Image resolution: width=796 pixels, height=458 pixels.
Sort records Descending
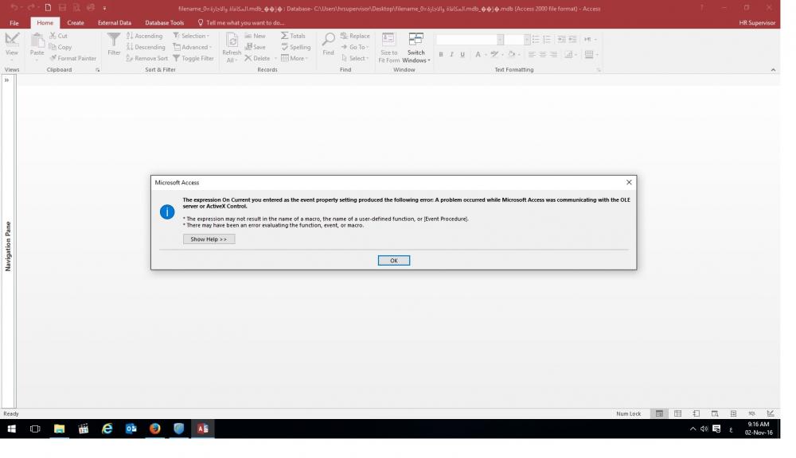146,47
